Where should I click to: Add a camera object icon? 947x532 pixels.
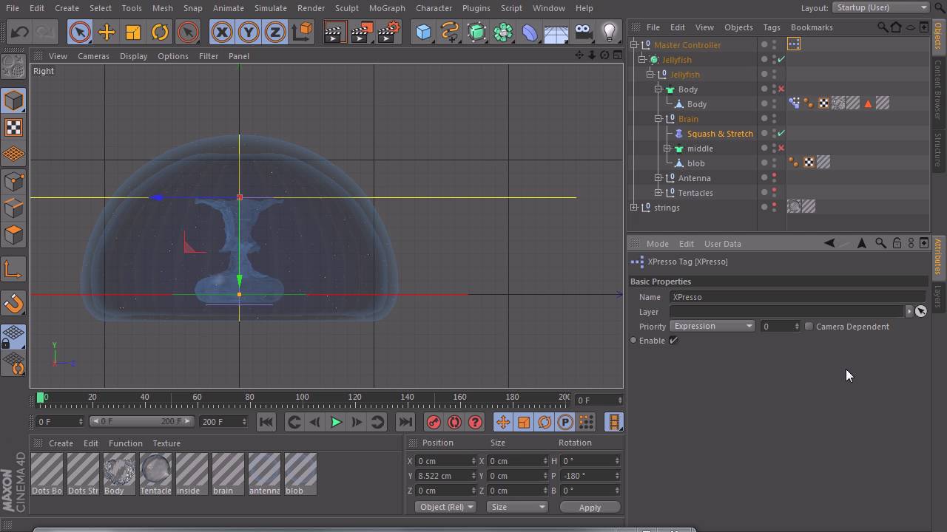583,32
